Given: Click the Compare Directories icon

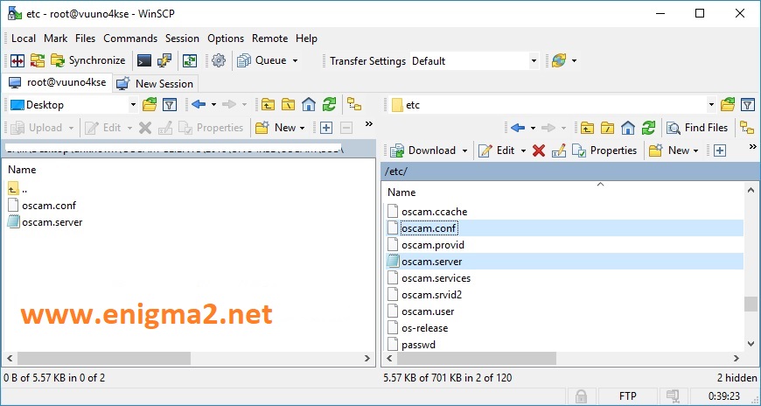Looking at the screenshot, I should (17, 60).
